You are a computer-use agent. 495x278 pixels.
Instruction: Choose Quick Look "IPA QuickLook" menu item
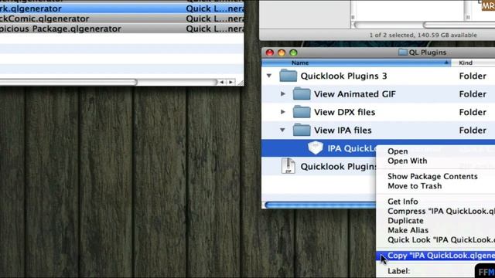click(x=441, y=240)
